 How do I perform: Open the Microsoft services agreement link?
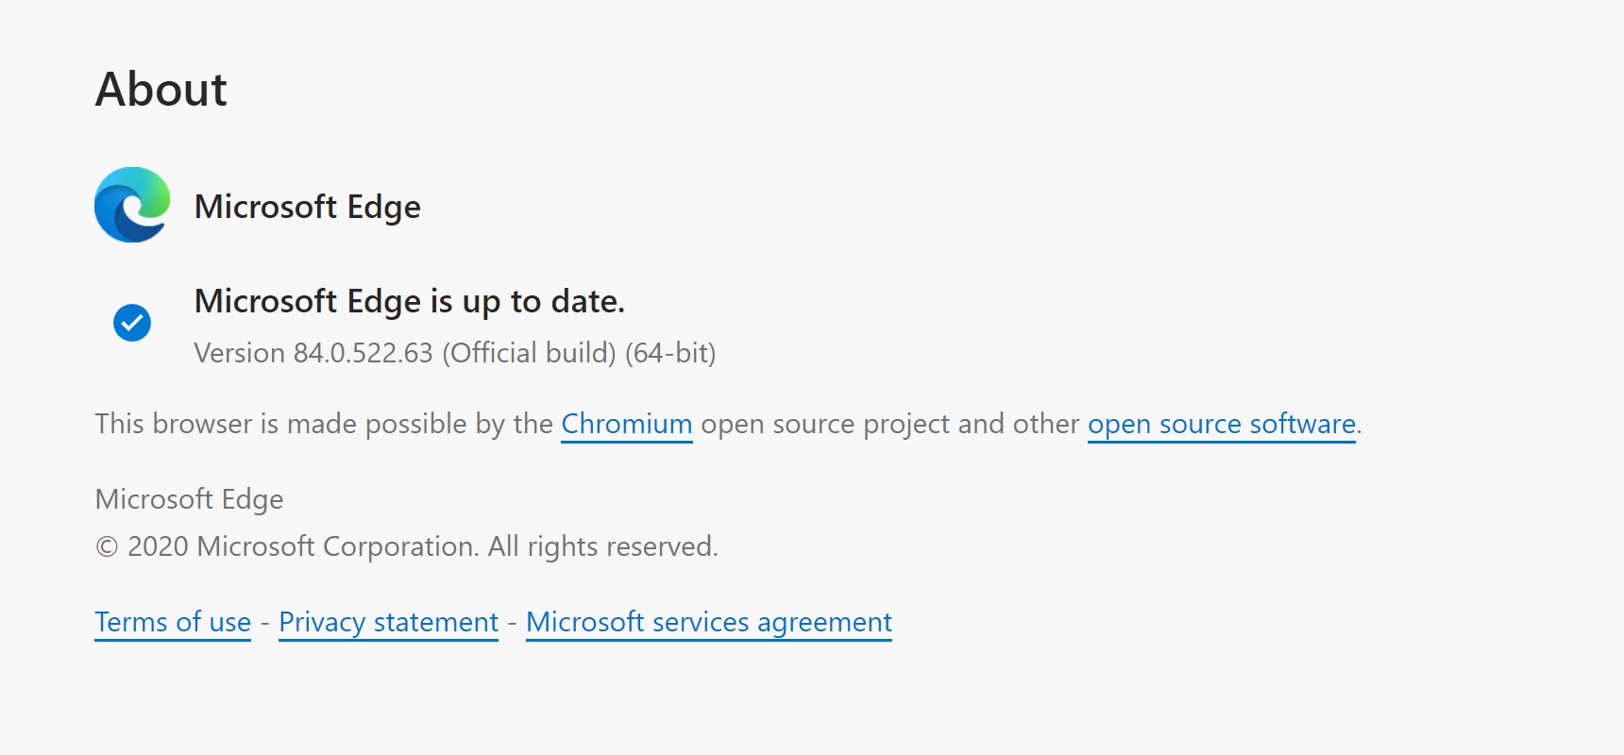(708, 622)
